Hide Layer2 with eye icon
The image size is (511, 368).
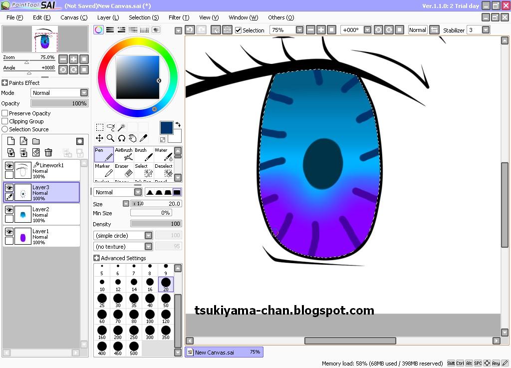(9, 210)
